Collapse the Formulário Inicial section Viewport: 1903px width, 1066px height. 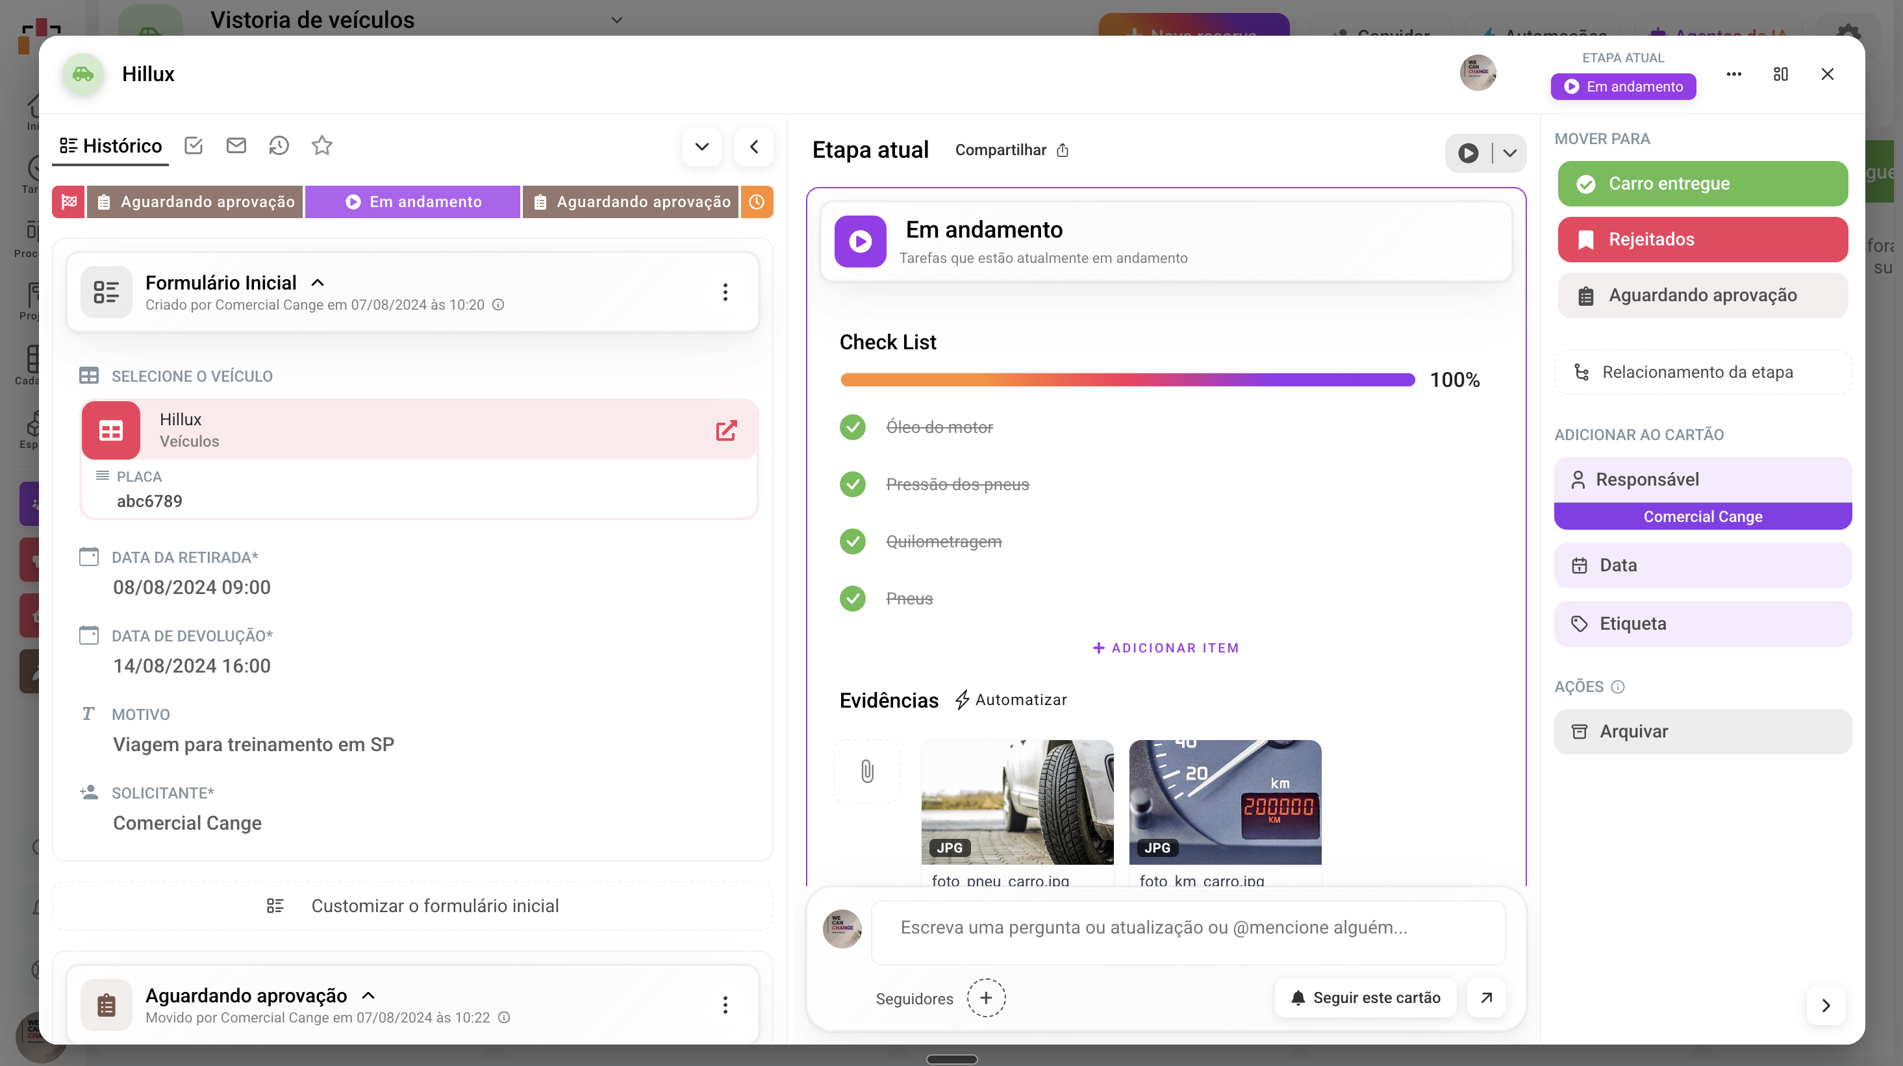[x=318, y=283]
